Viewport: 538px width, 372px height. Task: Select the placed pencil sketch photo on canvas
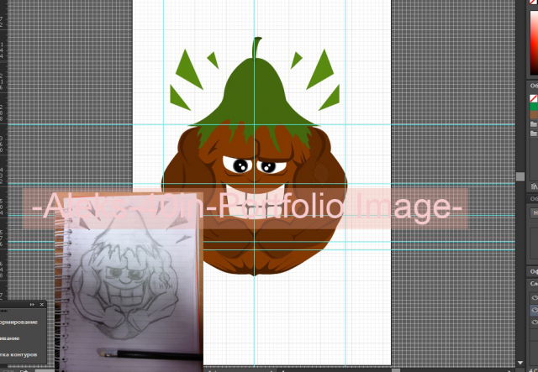point(129,282)
